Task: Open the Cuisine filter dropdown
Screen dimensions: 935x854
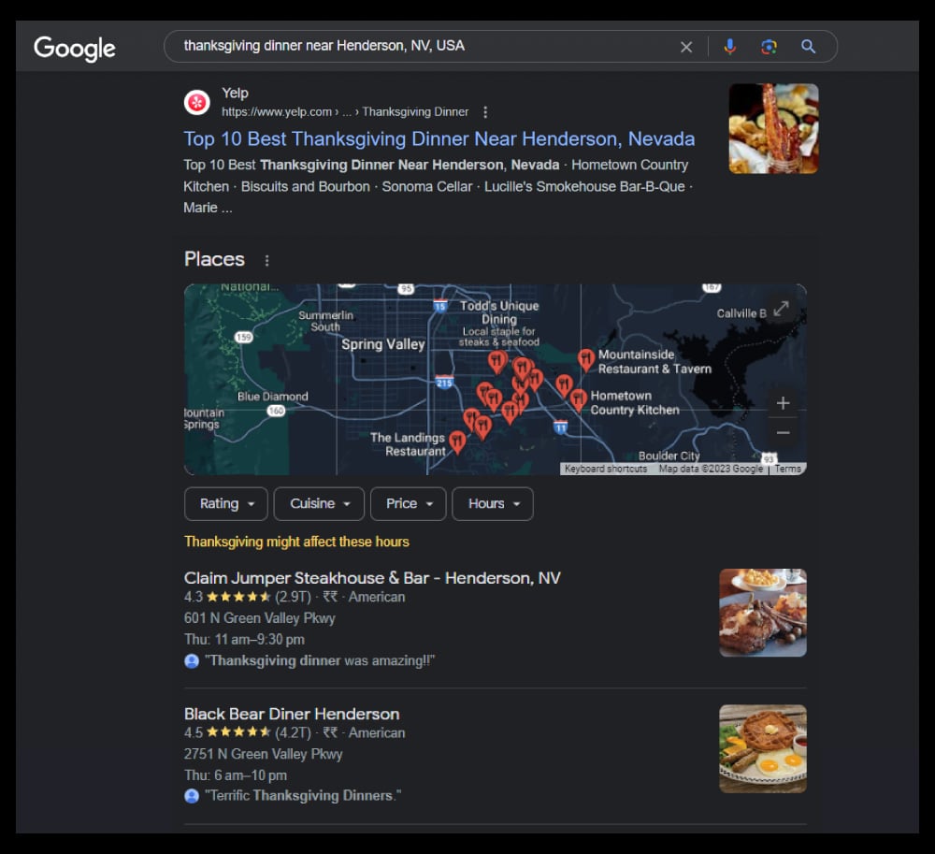Action: pyautogui.click(x=318, y=503)
